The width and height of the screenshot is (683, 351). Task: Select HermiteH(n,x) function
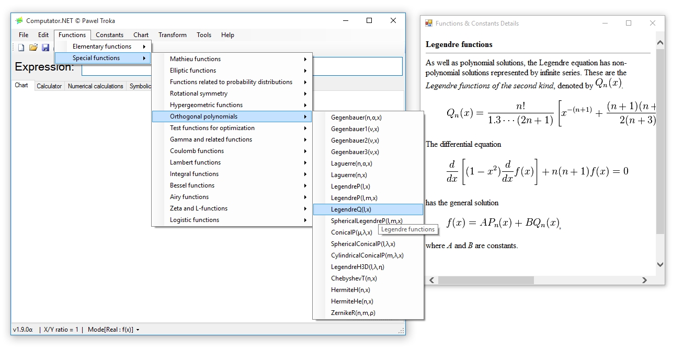coord(368,290)
